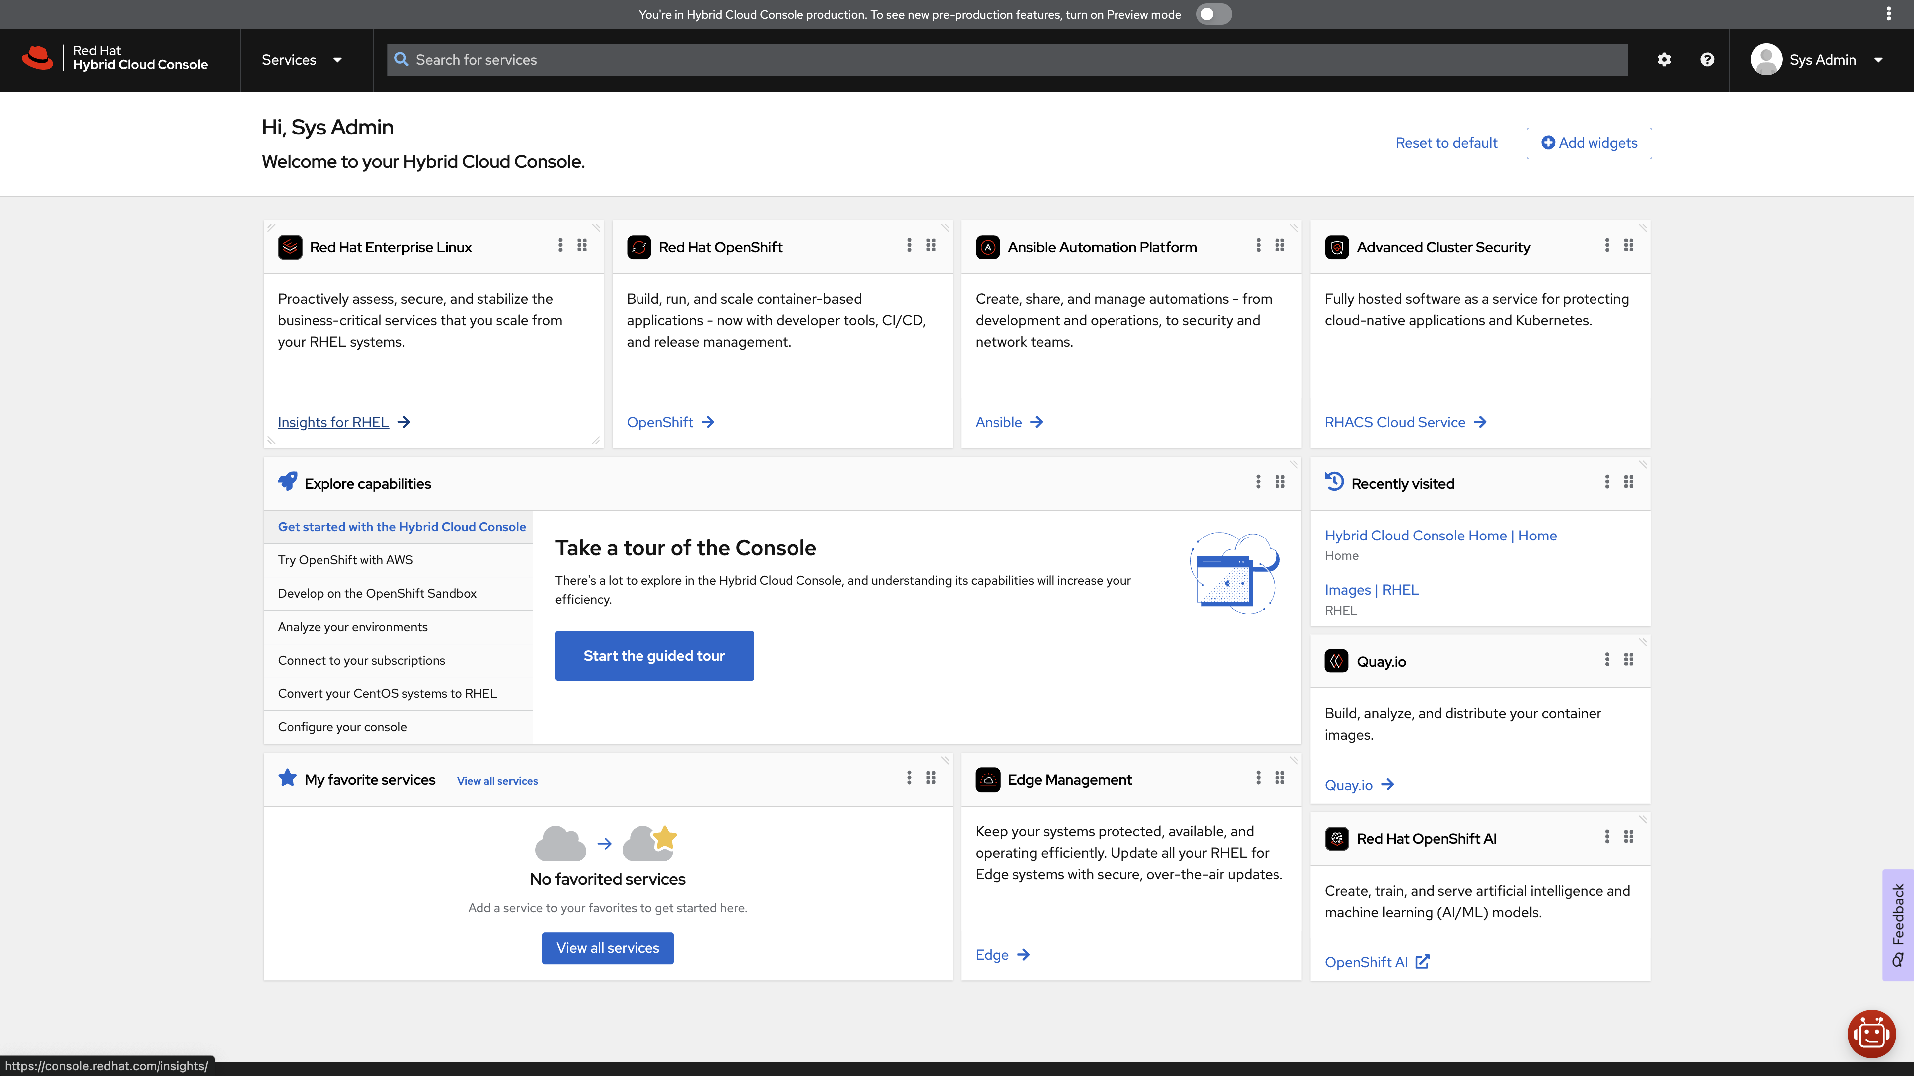
Task: Open the Services dropdown menu
Action: [304, 59]
